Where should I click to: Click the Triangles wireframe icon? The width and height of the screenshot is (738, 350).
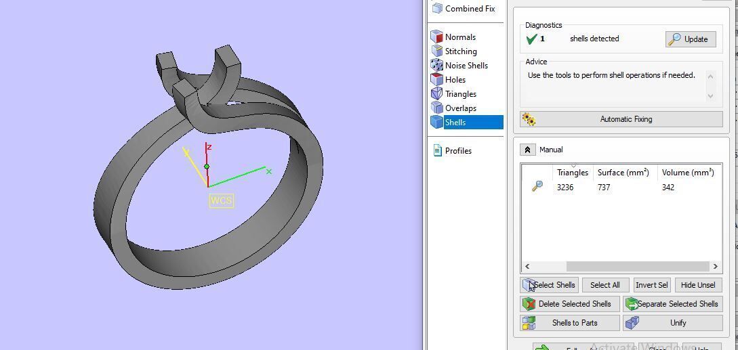click(x=437, y=93)
